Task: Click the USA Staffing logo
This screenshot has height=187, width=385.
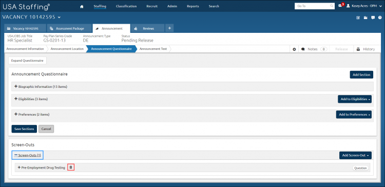Action: point(26,7)
